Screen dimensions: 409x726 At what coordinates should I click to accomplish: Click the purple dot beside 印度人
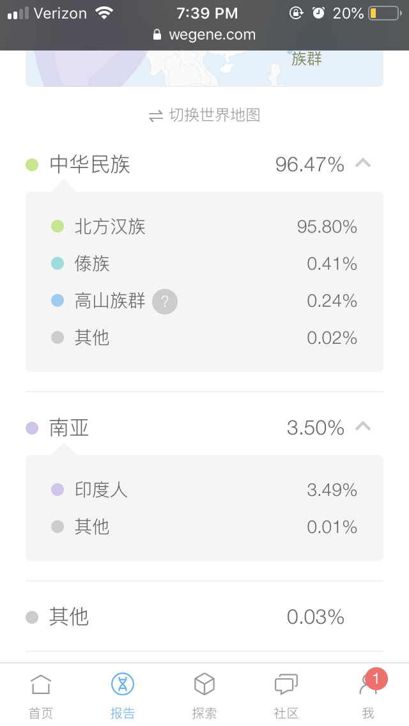pyautogui.click(x=58, y=490)
